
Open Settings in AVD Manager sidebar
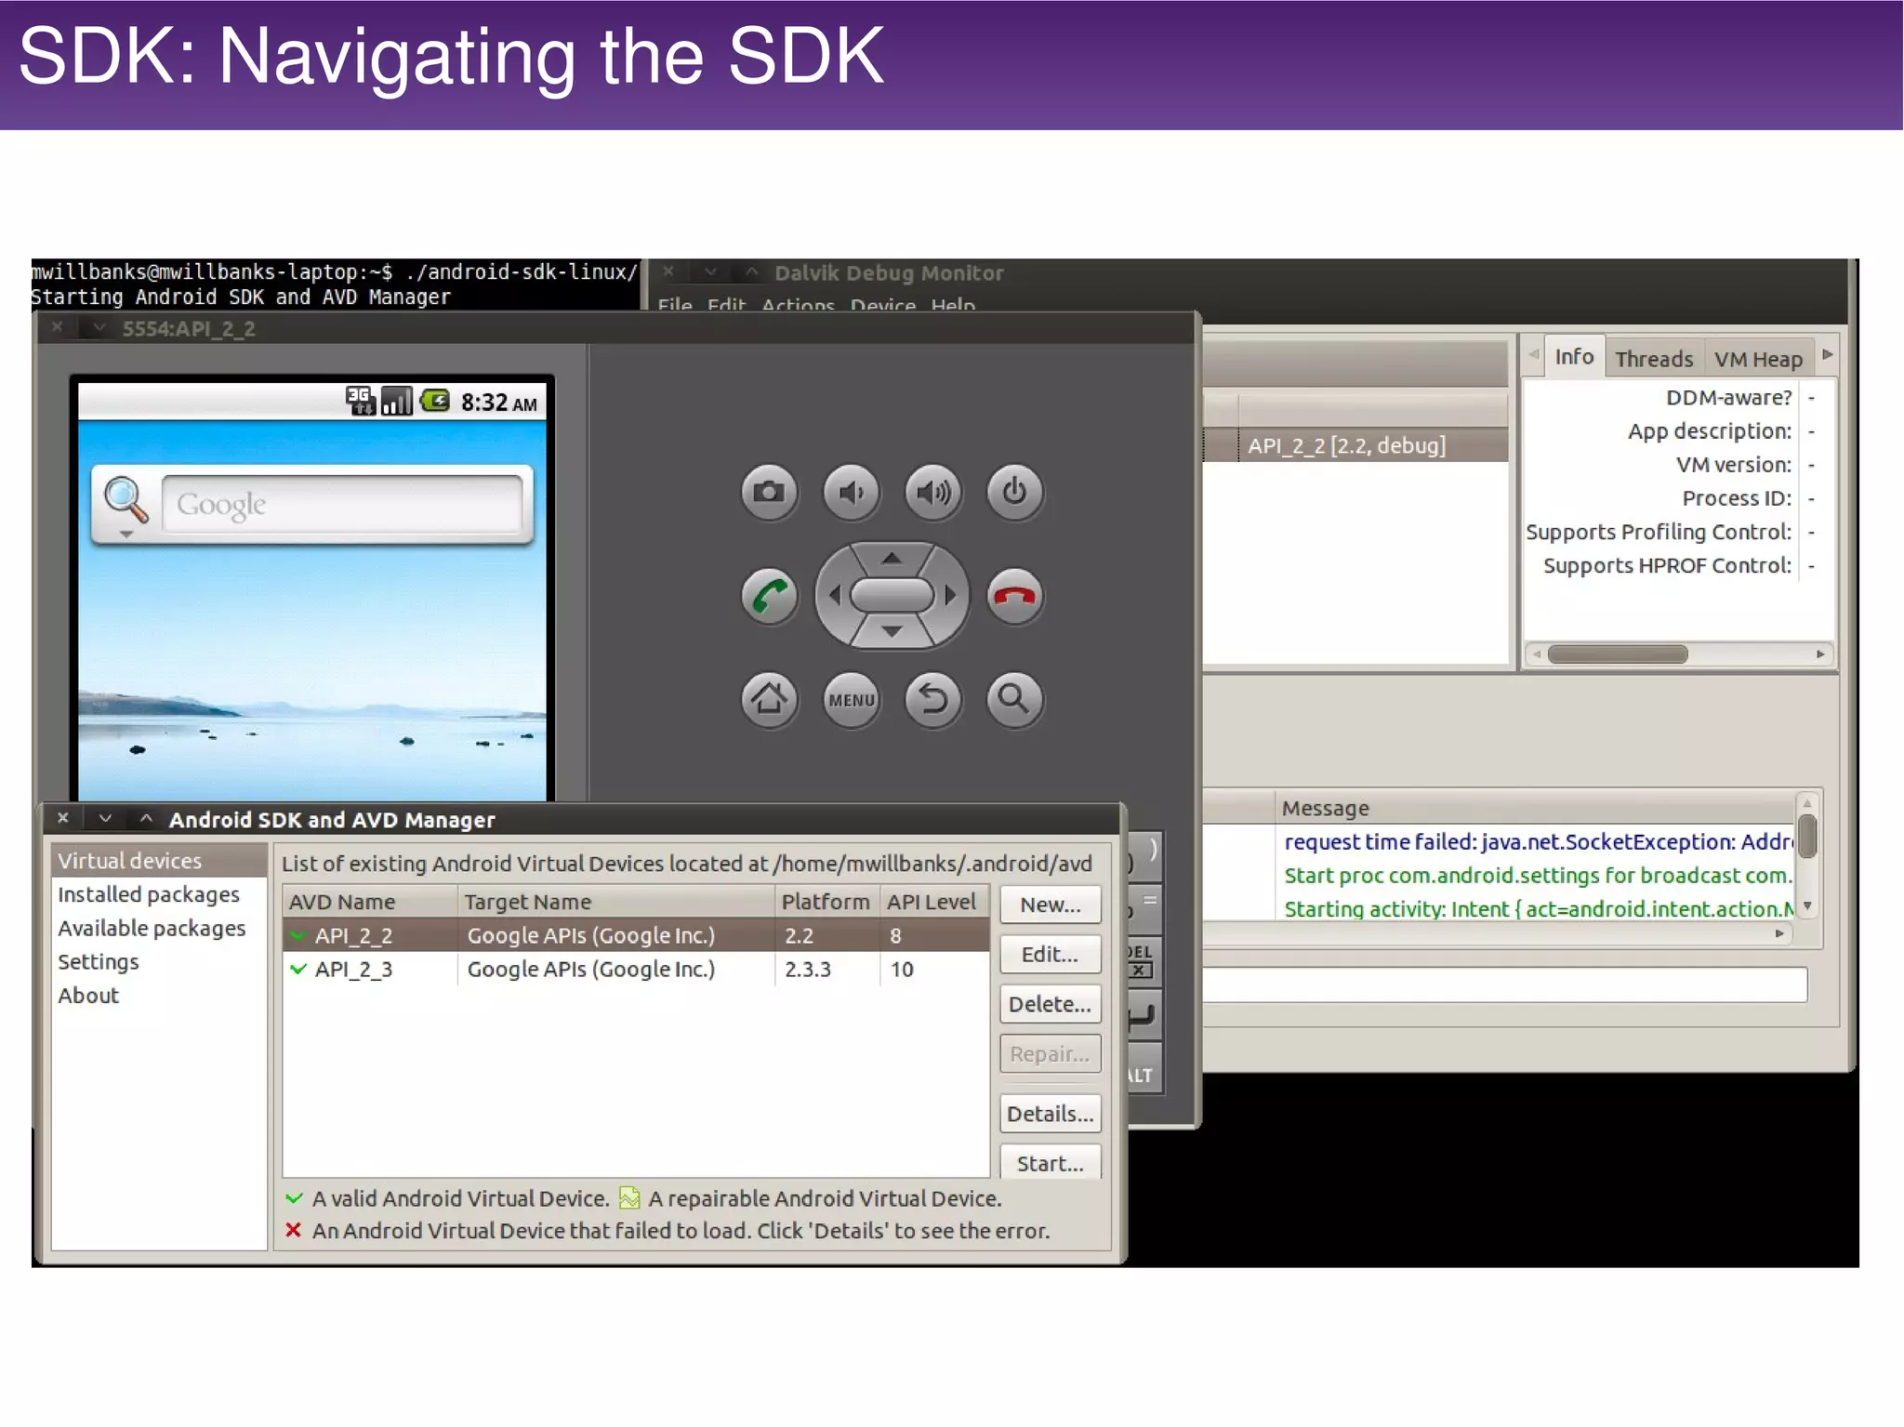point(98,961)
